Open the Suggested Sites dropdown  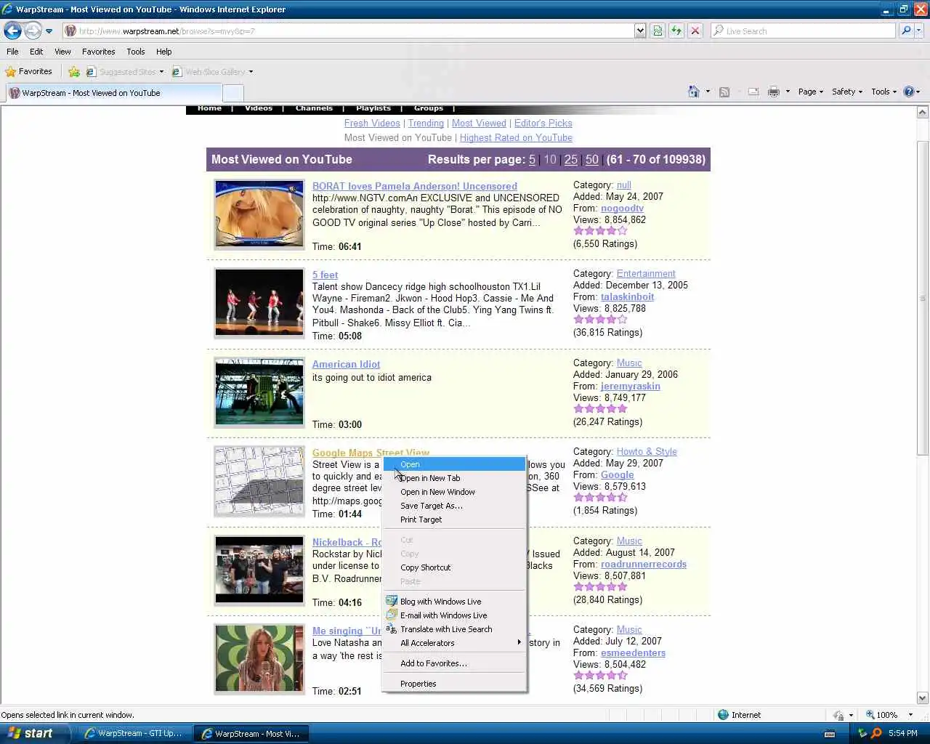(x=125, y=71)
